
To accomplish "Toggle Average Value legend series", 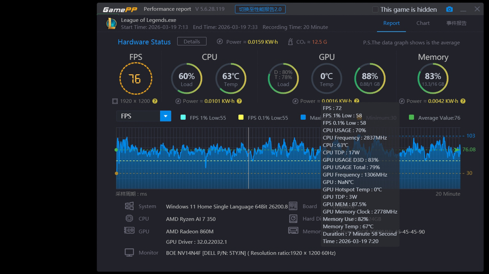I will click(411, 118).
